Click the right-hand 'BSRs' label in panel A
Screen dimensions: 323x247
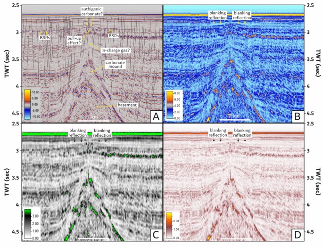pos(114,36)
